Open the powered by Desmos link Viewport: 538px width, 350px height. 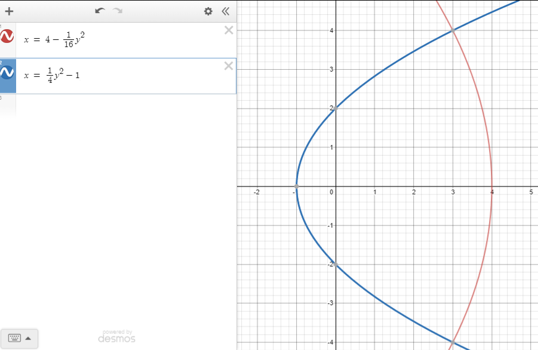[x=117, y=336]
